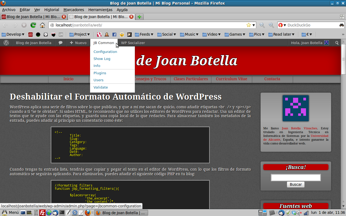The image size is (346, 216).
Task: Open the terminal from the taskbar
Action: tap(62, 213)
